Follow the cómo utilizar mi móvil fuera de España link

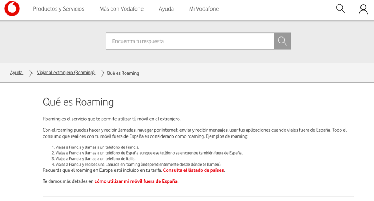point(136,181)
